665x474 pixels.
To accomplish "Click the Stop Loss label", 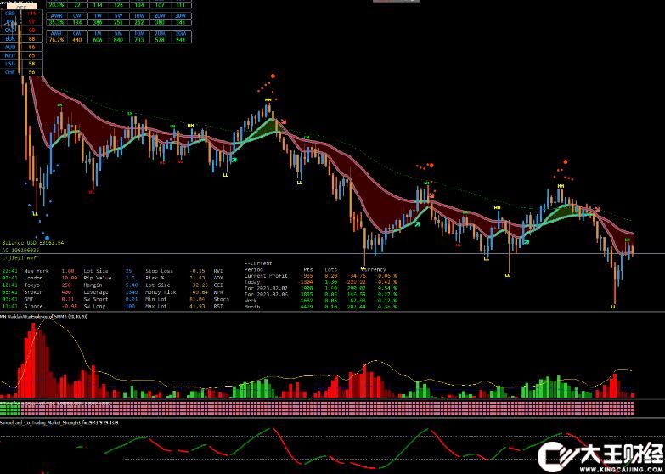I will (159, 271).
